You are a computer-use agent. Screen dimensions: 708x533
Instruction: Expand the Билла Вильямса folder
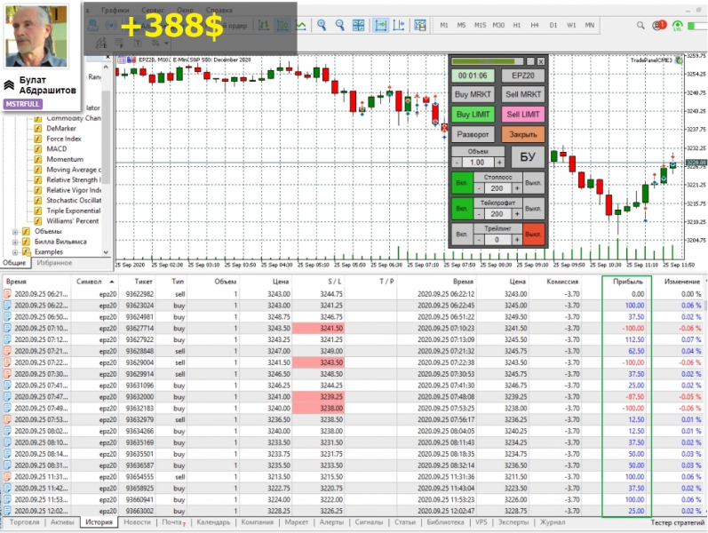15,243
